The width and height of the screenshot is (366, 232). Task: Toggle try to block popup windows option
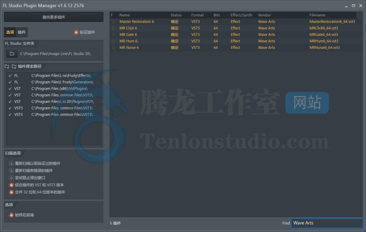pos(11,178)
